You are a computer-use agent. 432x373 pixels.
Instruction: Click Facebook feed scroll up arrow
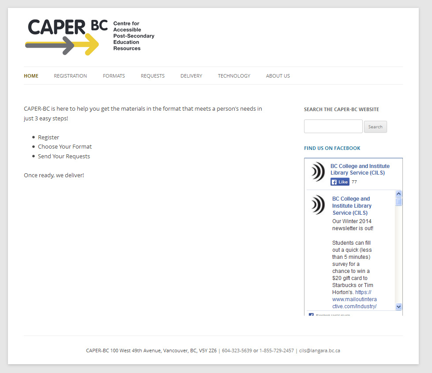398,194
